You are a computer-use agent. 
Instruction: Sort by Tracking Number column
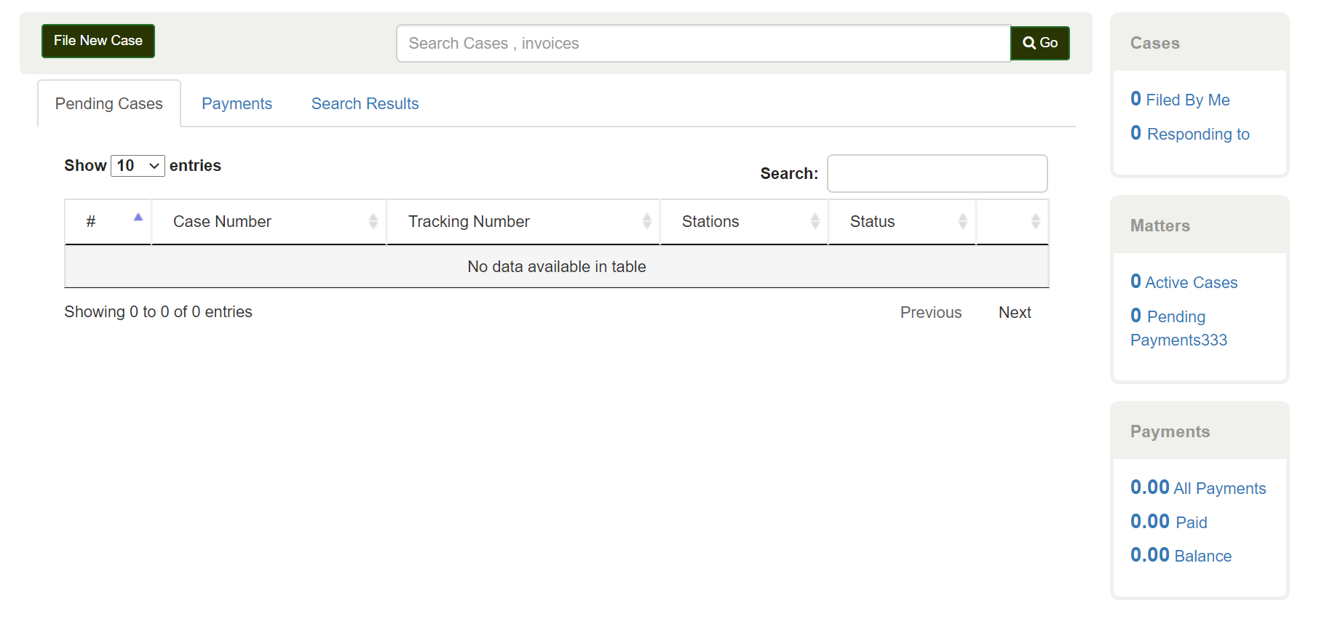pos(523,221)
